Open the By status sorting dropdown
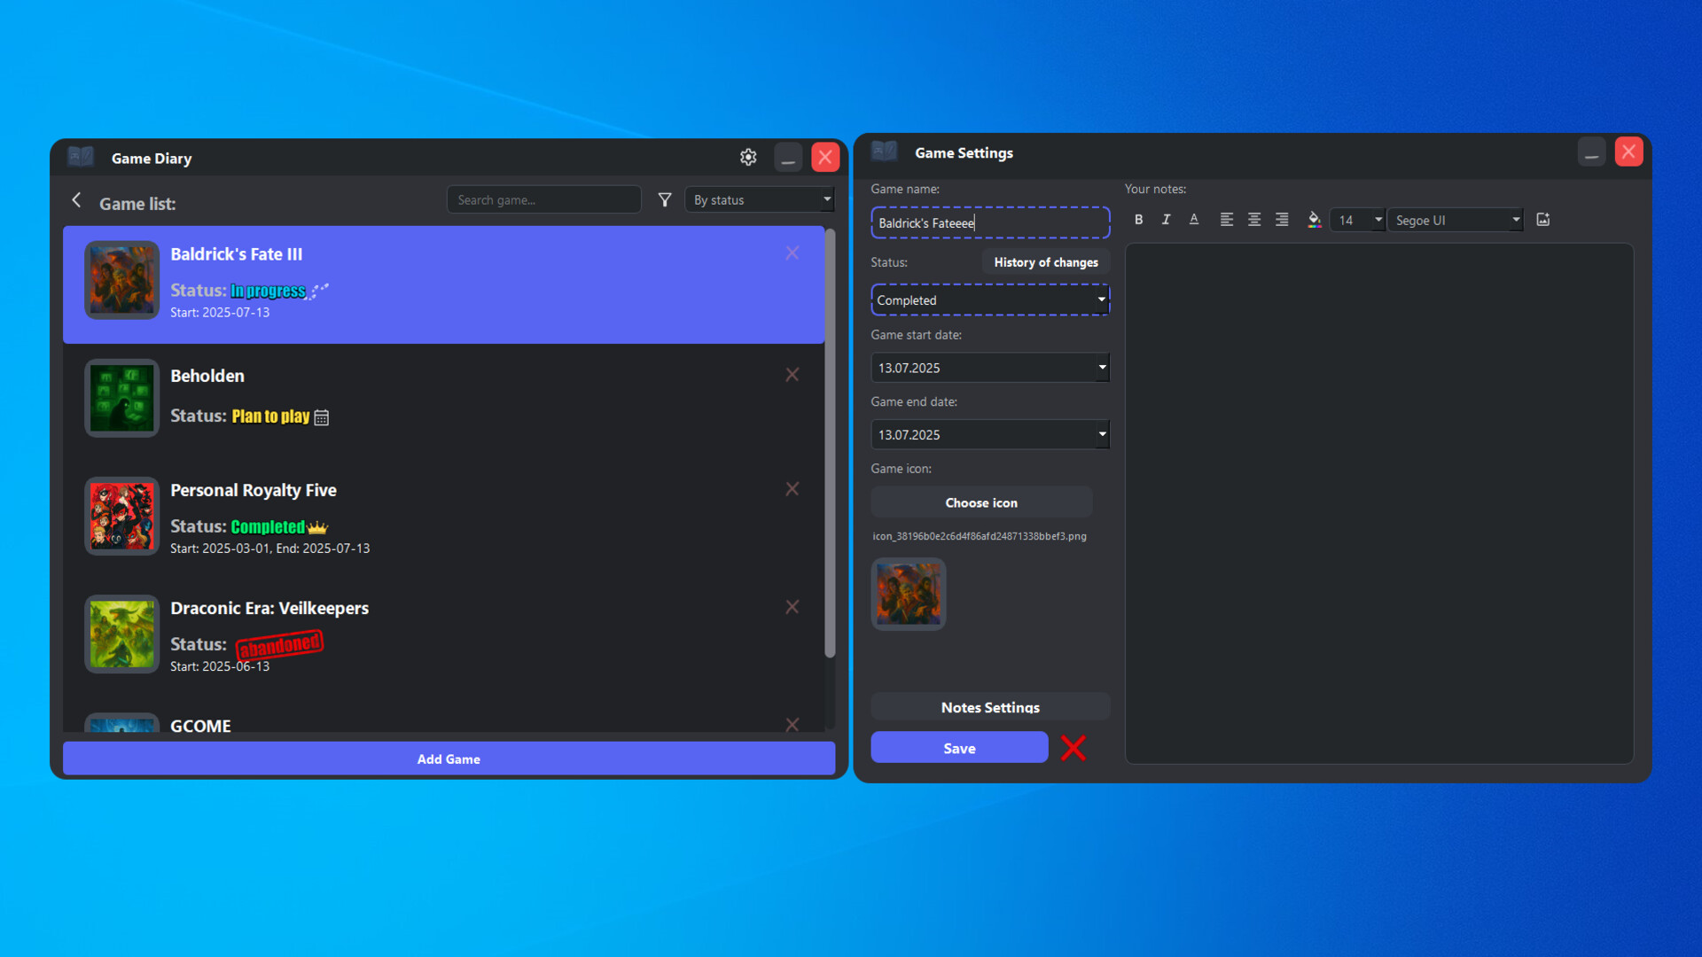Screen dimensions: 1702x957 click(x=759, y=199)
